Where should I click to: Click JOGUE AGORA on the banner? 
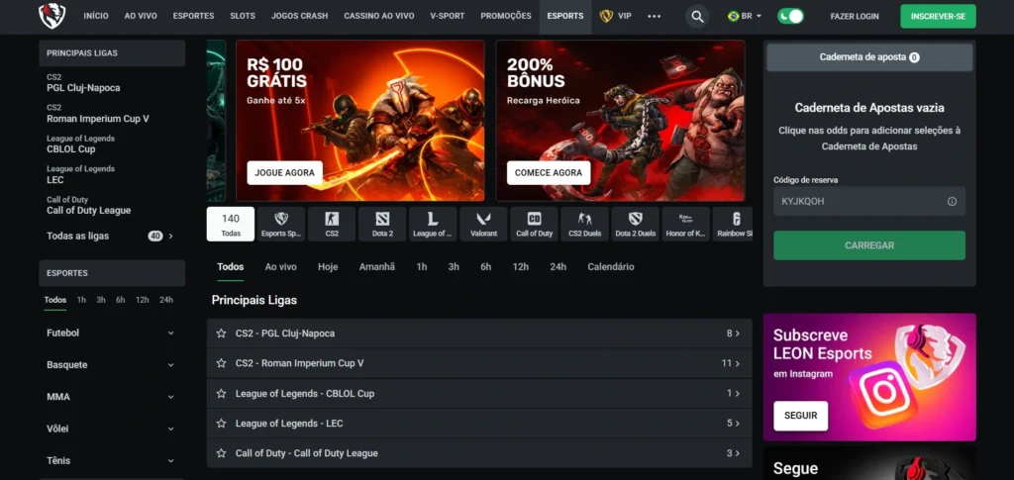284,172
